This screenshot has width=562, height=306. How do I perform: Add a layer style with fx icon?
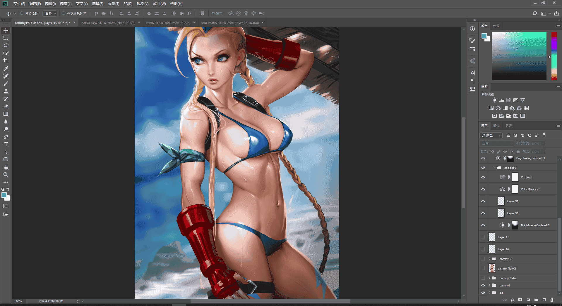(x=513, y=300)
